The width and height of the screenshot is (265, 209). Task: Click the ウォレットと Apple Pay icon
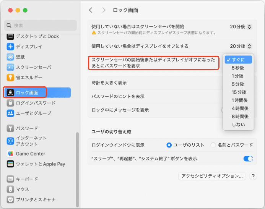pos(10,164)
